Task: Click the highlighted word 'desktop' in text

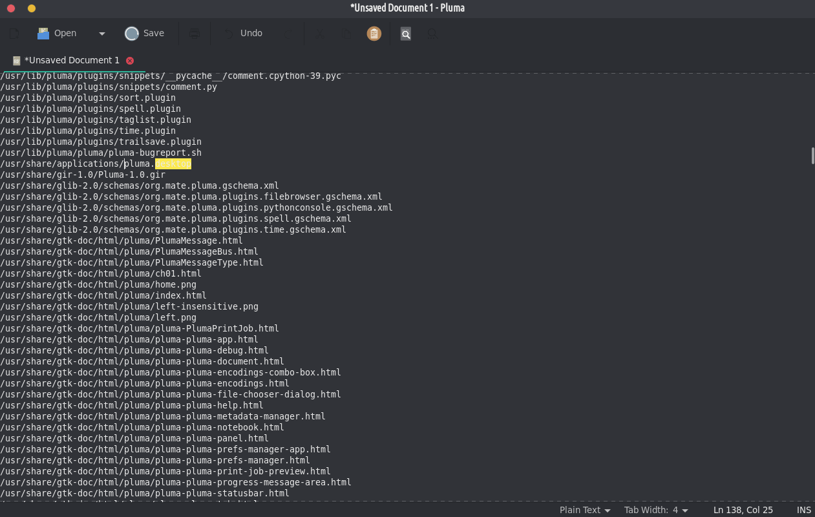Action: point(173,164)
